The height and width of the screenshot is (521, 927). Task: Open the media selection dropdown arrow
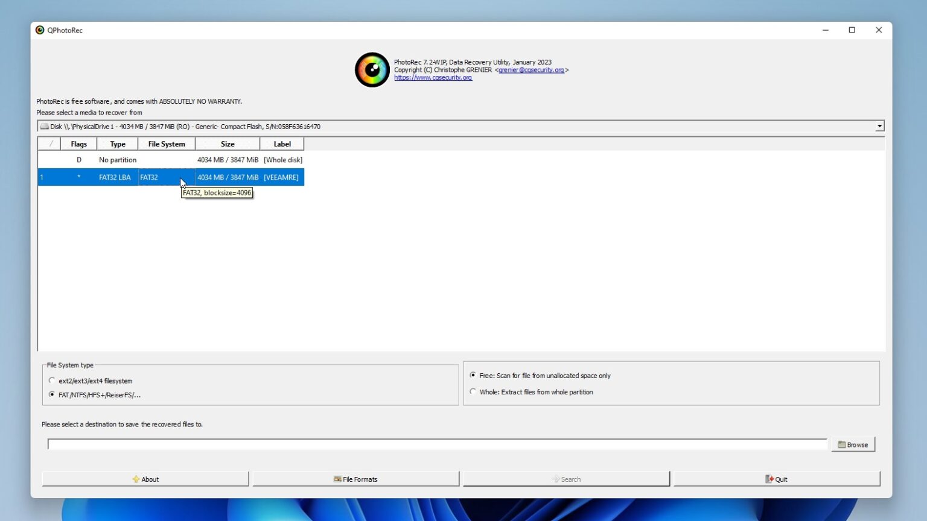click(880, 126)
